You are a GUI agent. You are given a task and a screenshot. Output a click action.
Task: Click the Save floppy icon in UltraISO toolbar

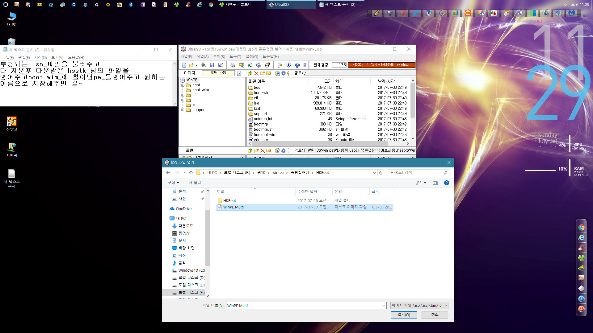[x=212, y=65]
